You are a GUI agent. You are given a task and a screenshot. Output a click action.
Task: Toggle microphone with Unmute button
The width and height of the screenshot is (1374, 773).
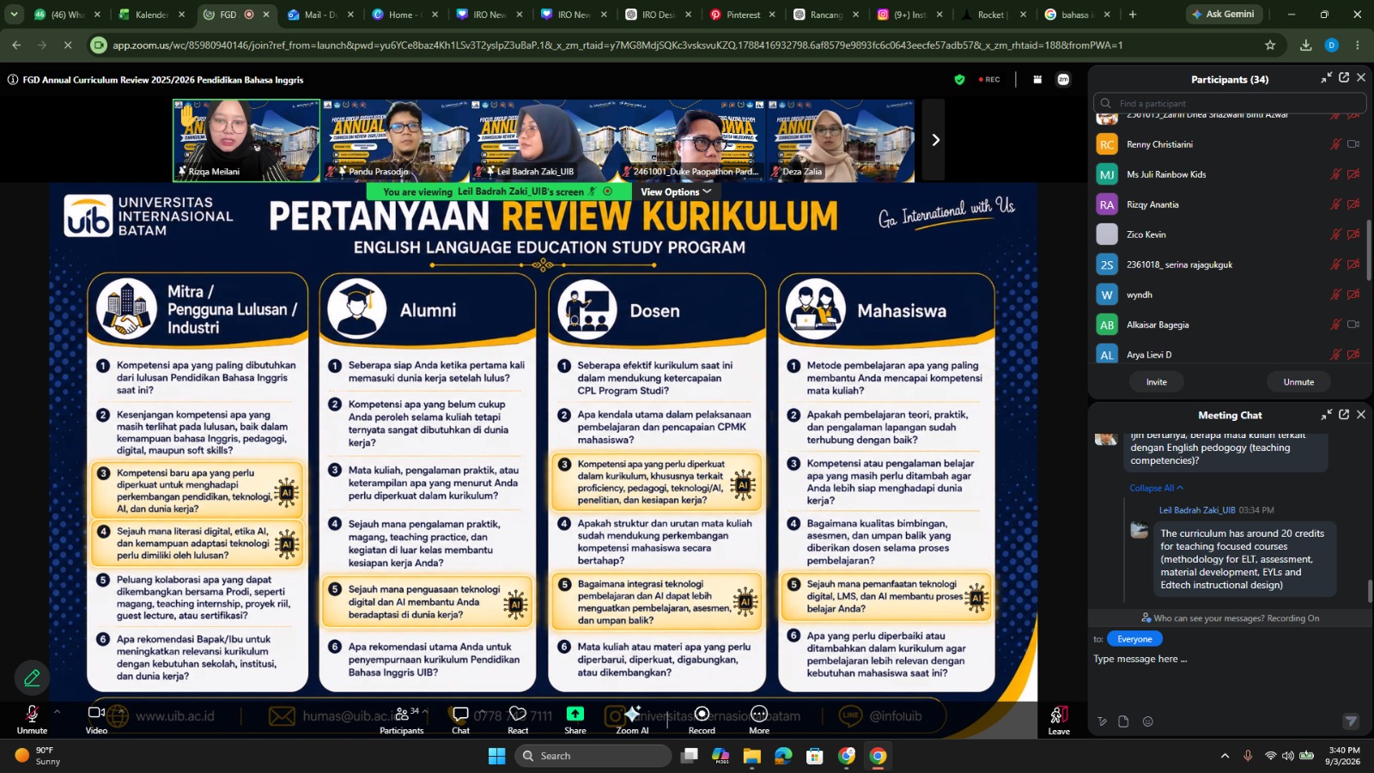pyautogui.click(x=32, y=720)
